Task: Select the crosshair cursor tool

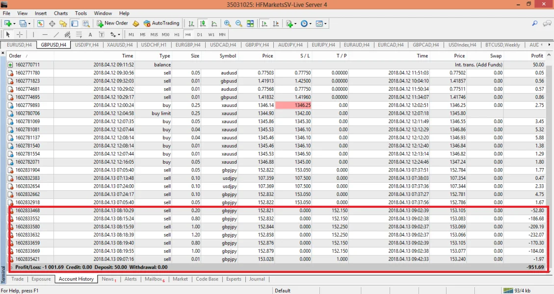Action: coord(20,34)
